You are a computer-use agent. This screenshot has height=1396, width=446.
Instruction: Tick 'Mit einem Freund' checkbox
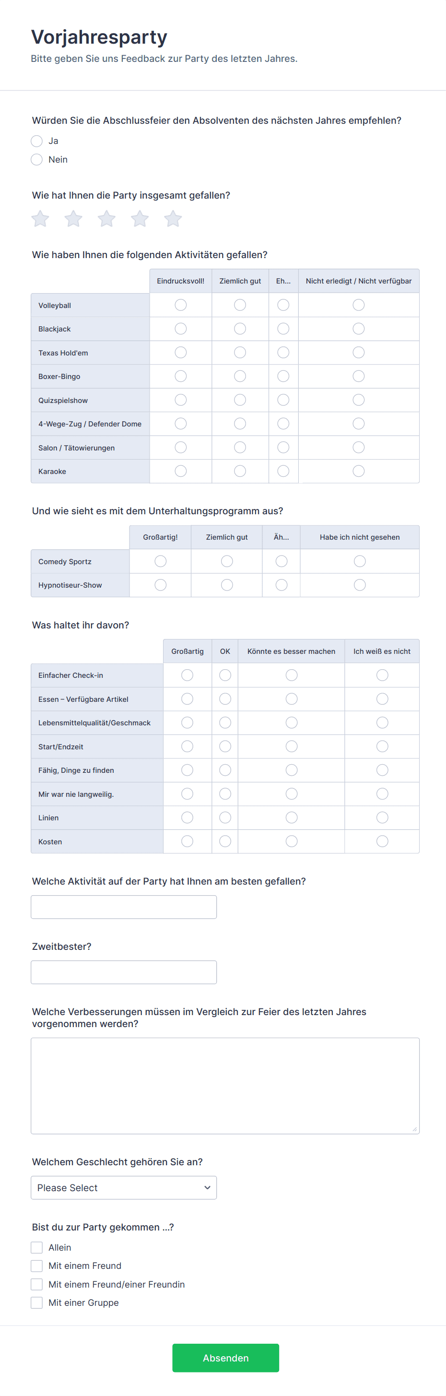37,1266
